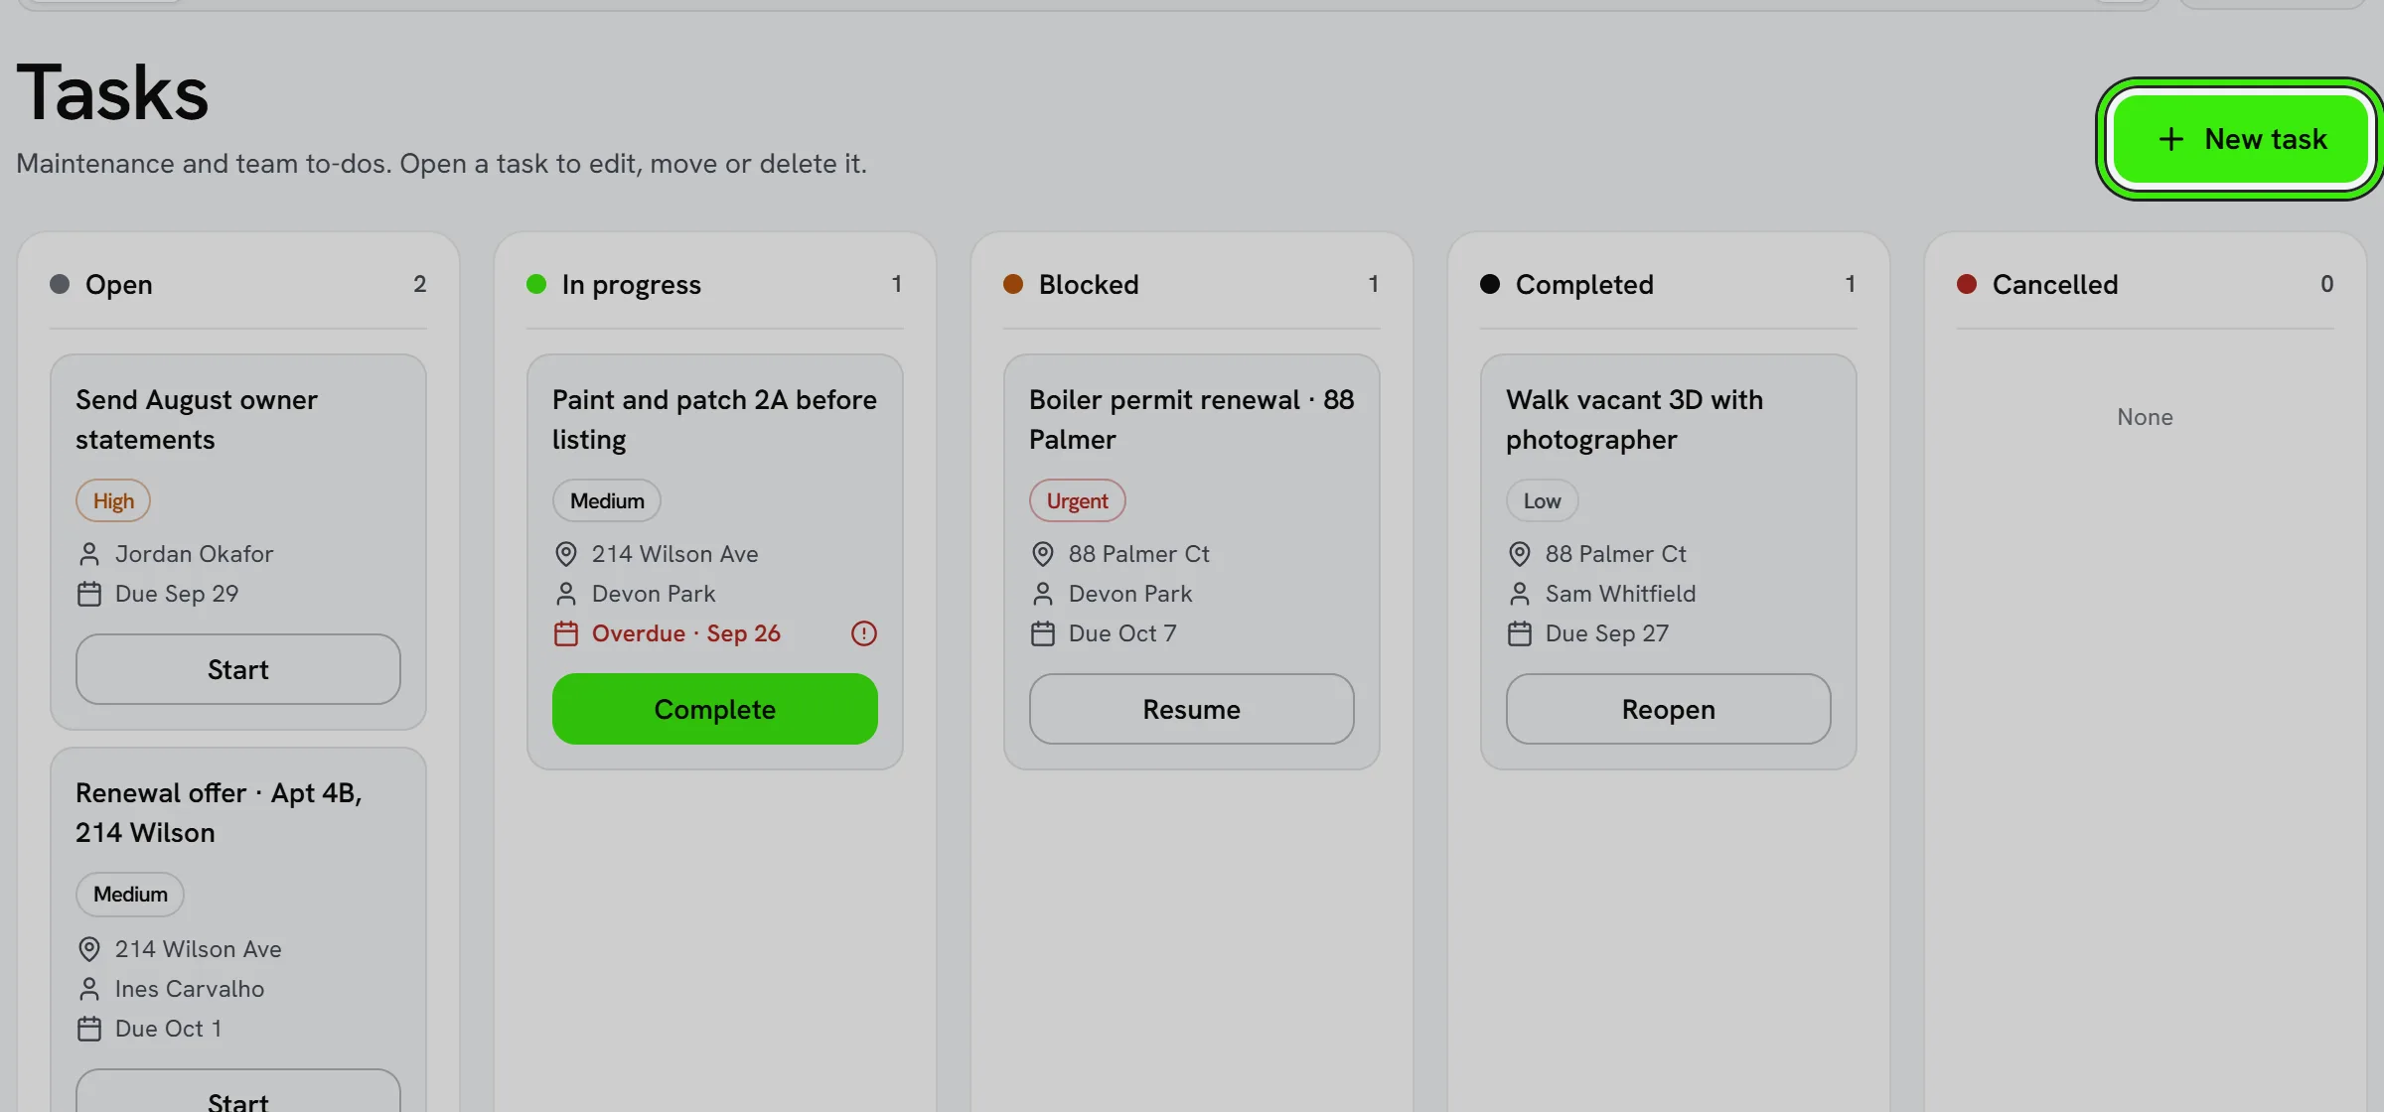Click the Medium badge on Renewal offer card
Image resolution: width=2384 pixels, height=1112 pixels.
click(x=130, y=894)
